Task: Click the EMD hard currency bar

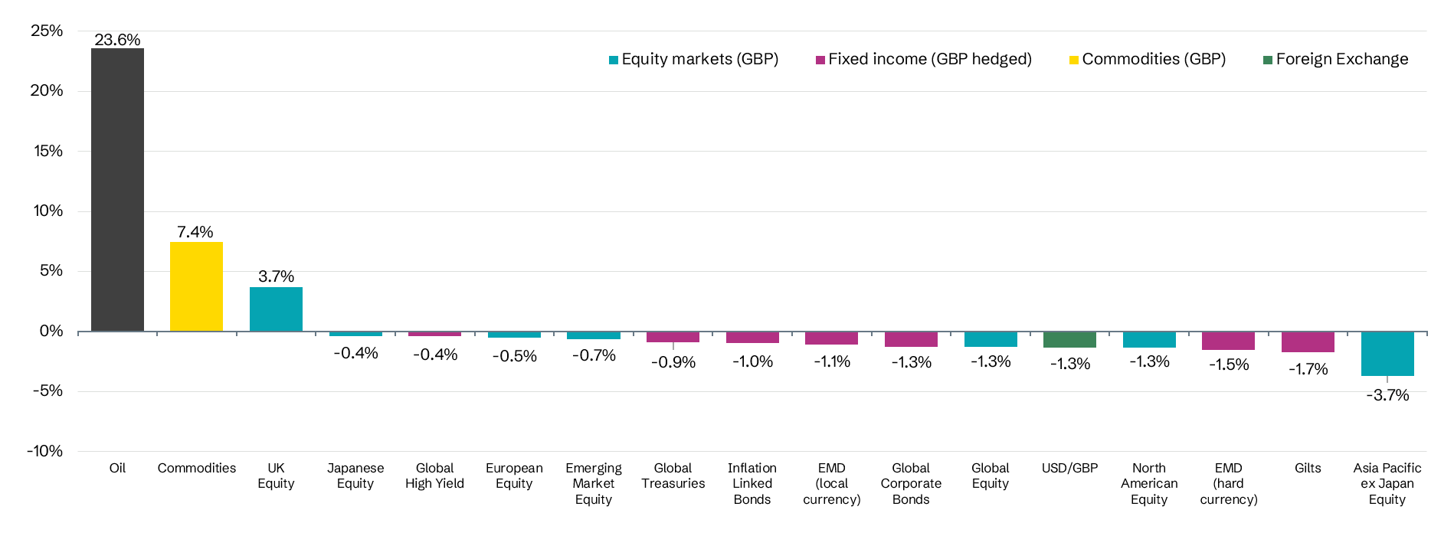Action: click(1228, 341)
